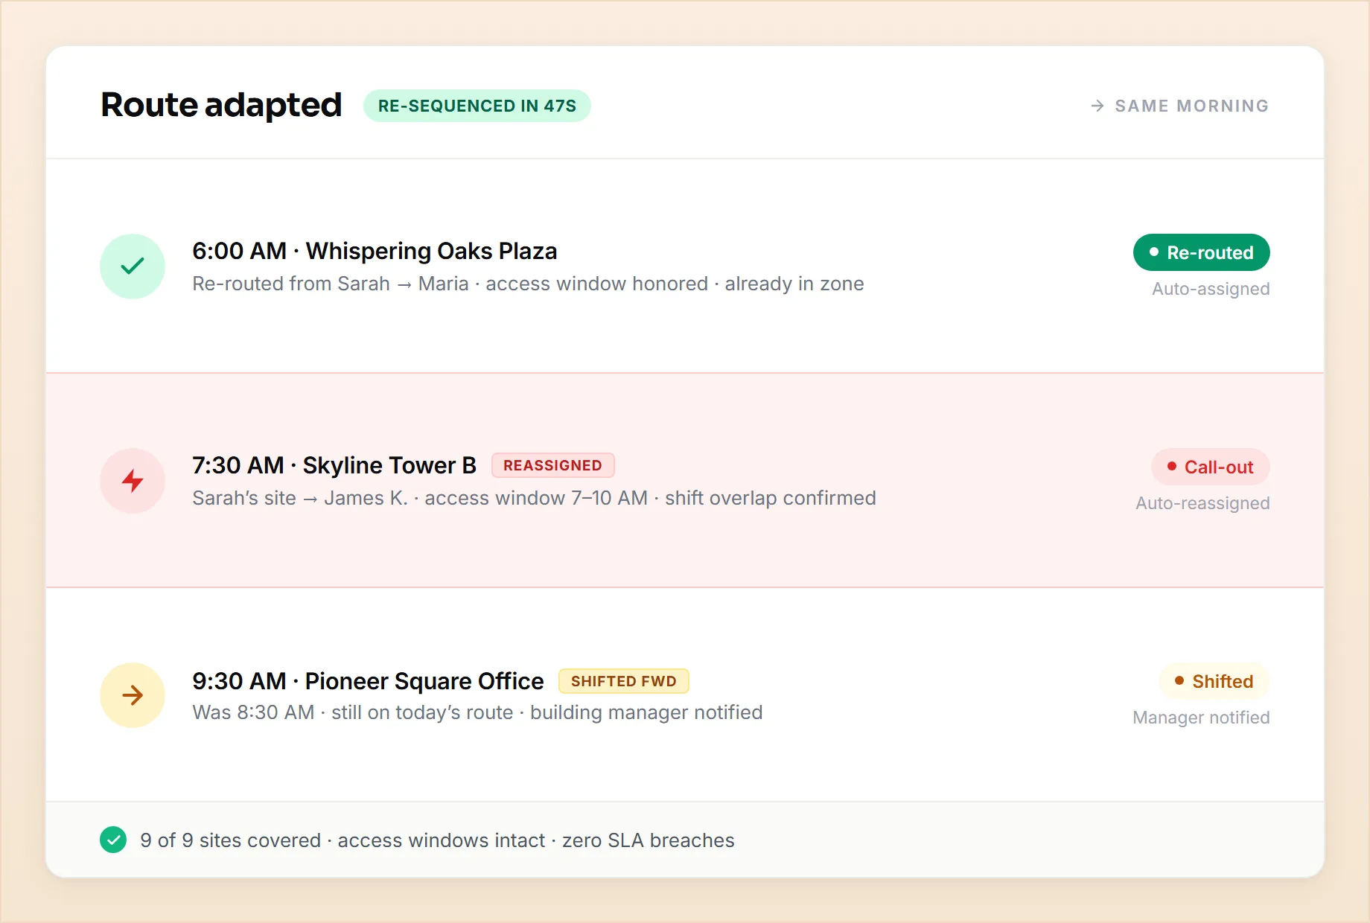
Task: Open the 6:00 AM Whispering Oaks Plaza title
Action: pos(375,251)
